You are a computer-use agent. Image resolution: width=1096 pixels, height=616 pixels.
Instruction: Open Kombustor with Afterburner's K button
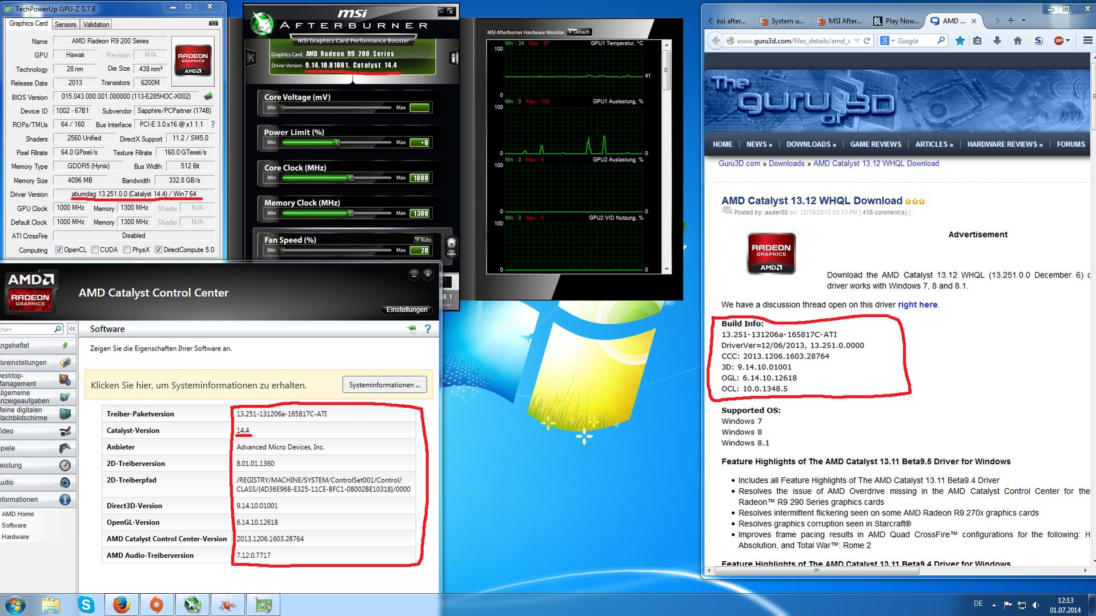(251, 58)
